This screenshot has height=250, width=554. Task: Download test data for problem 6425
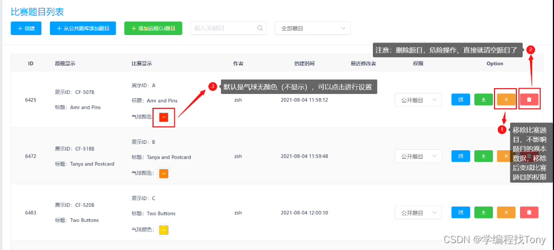click(x=484, y=100)
